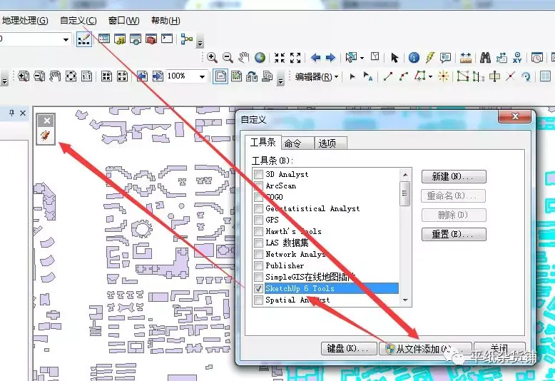
Task: Select the black arrow Select Elements tool
Action: [x=394, y=57]
